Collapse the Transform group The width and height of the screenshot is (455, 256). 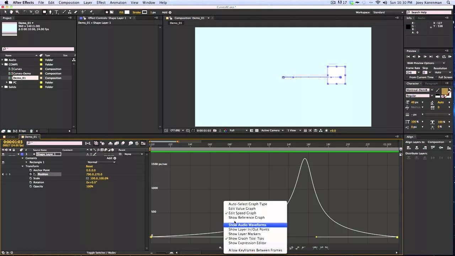pos(22,166)
